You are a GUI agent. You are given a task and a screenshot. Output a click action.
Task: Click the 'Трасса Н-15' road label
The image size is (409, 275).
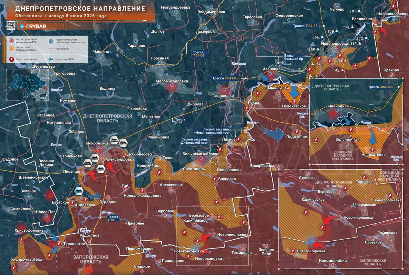pyautogui.click(x=180, y=121)
